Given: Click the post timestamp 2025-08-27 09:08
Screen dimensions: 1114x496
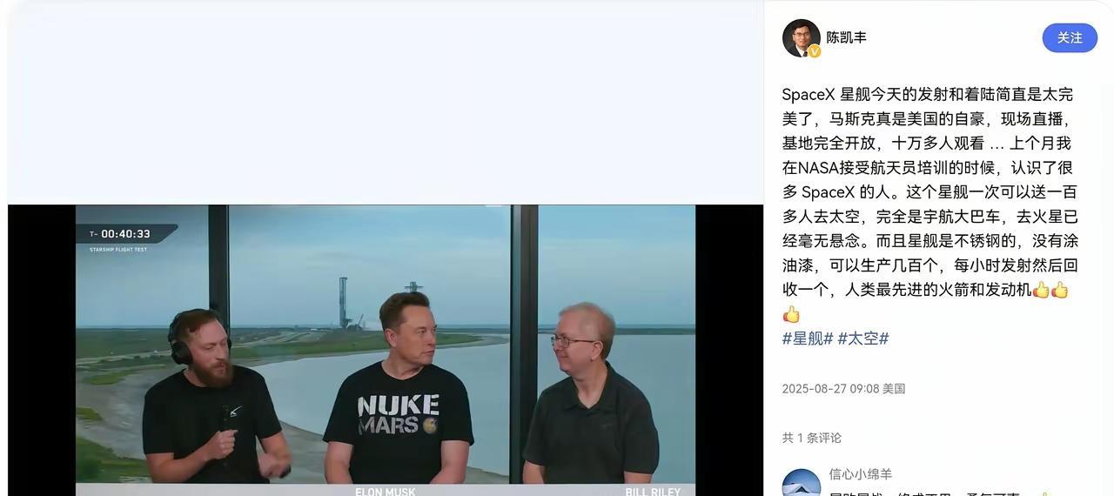Looking at the screenshot, I should (830, 389).
